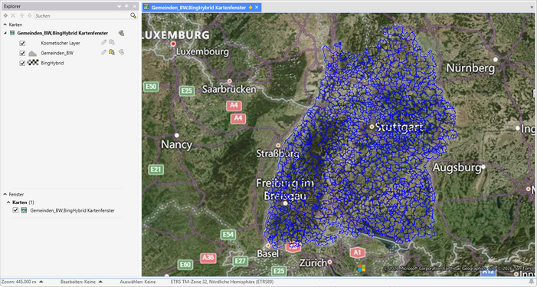Click the label tag icon of the Kartenfenster row
Image resolution: width=537 pixels, height=287 pixels.
point(121,33)
